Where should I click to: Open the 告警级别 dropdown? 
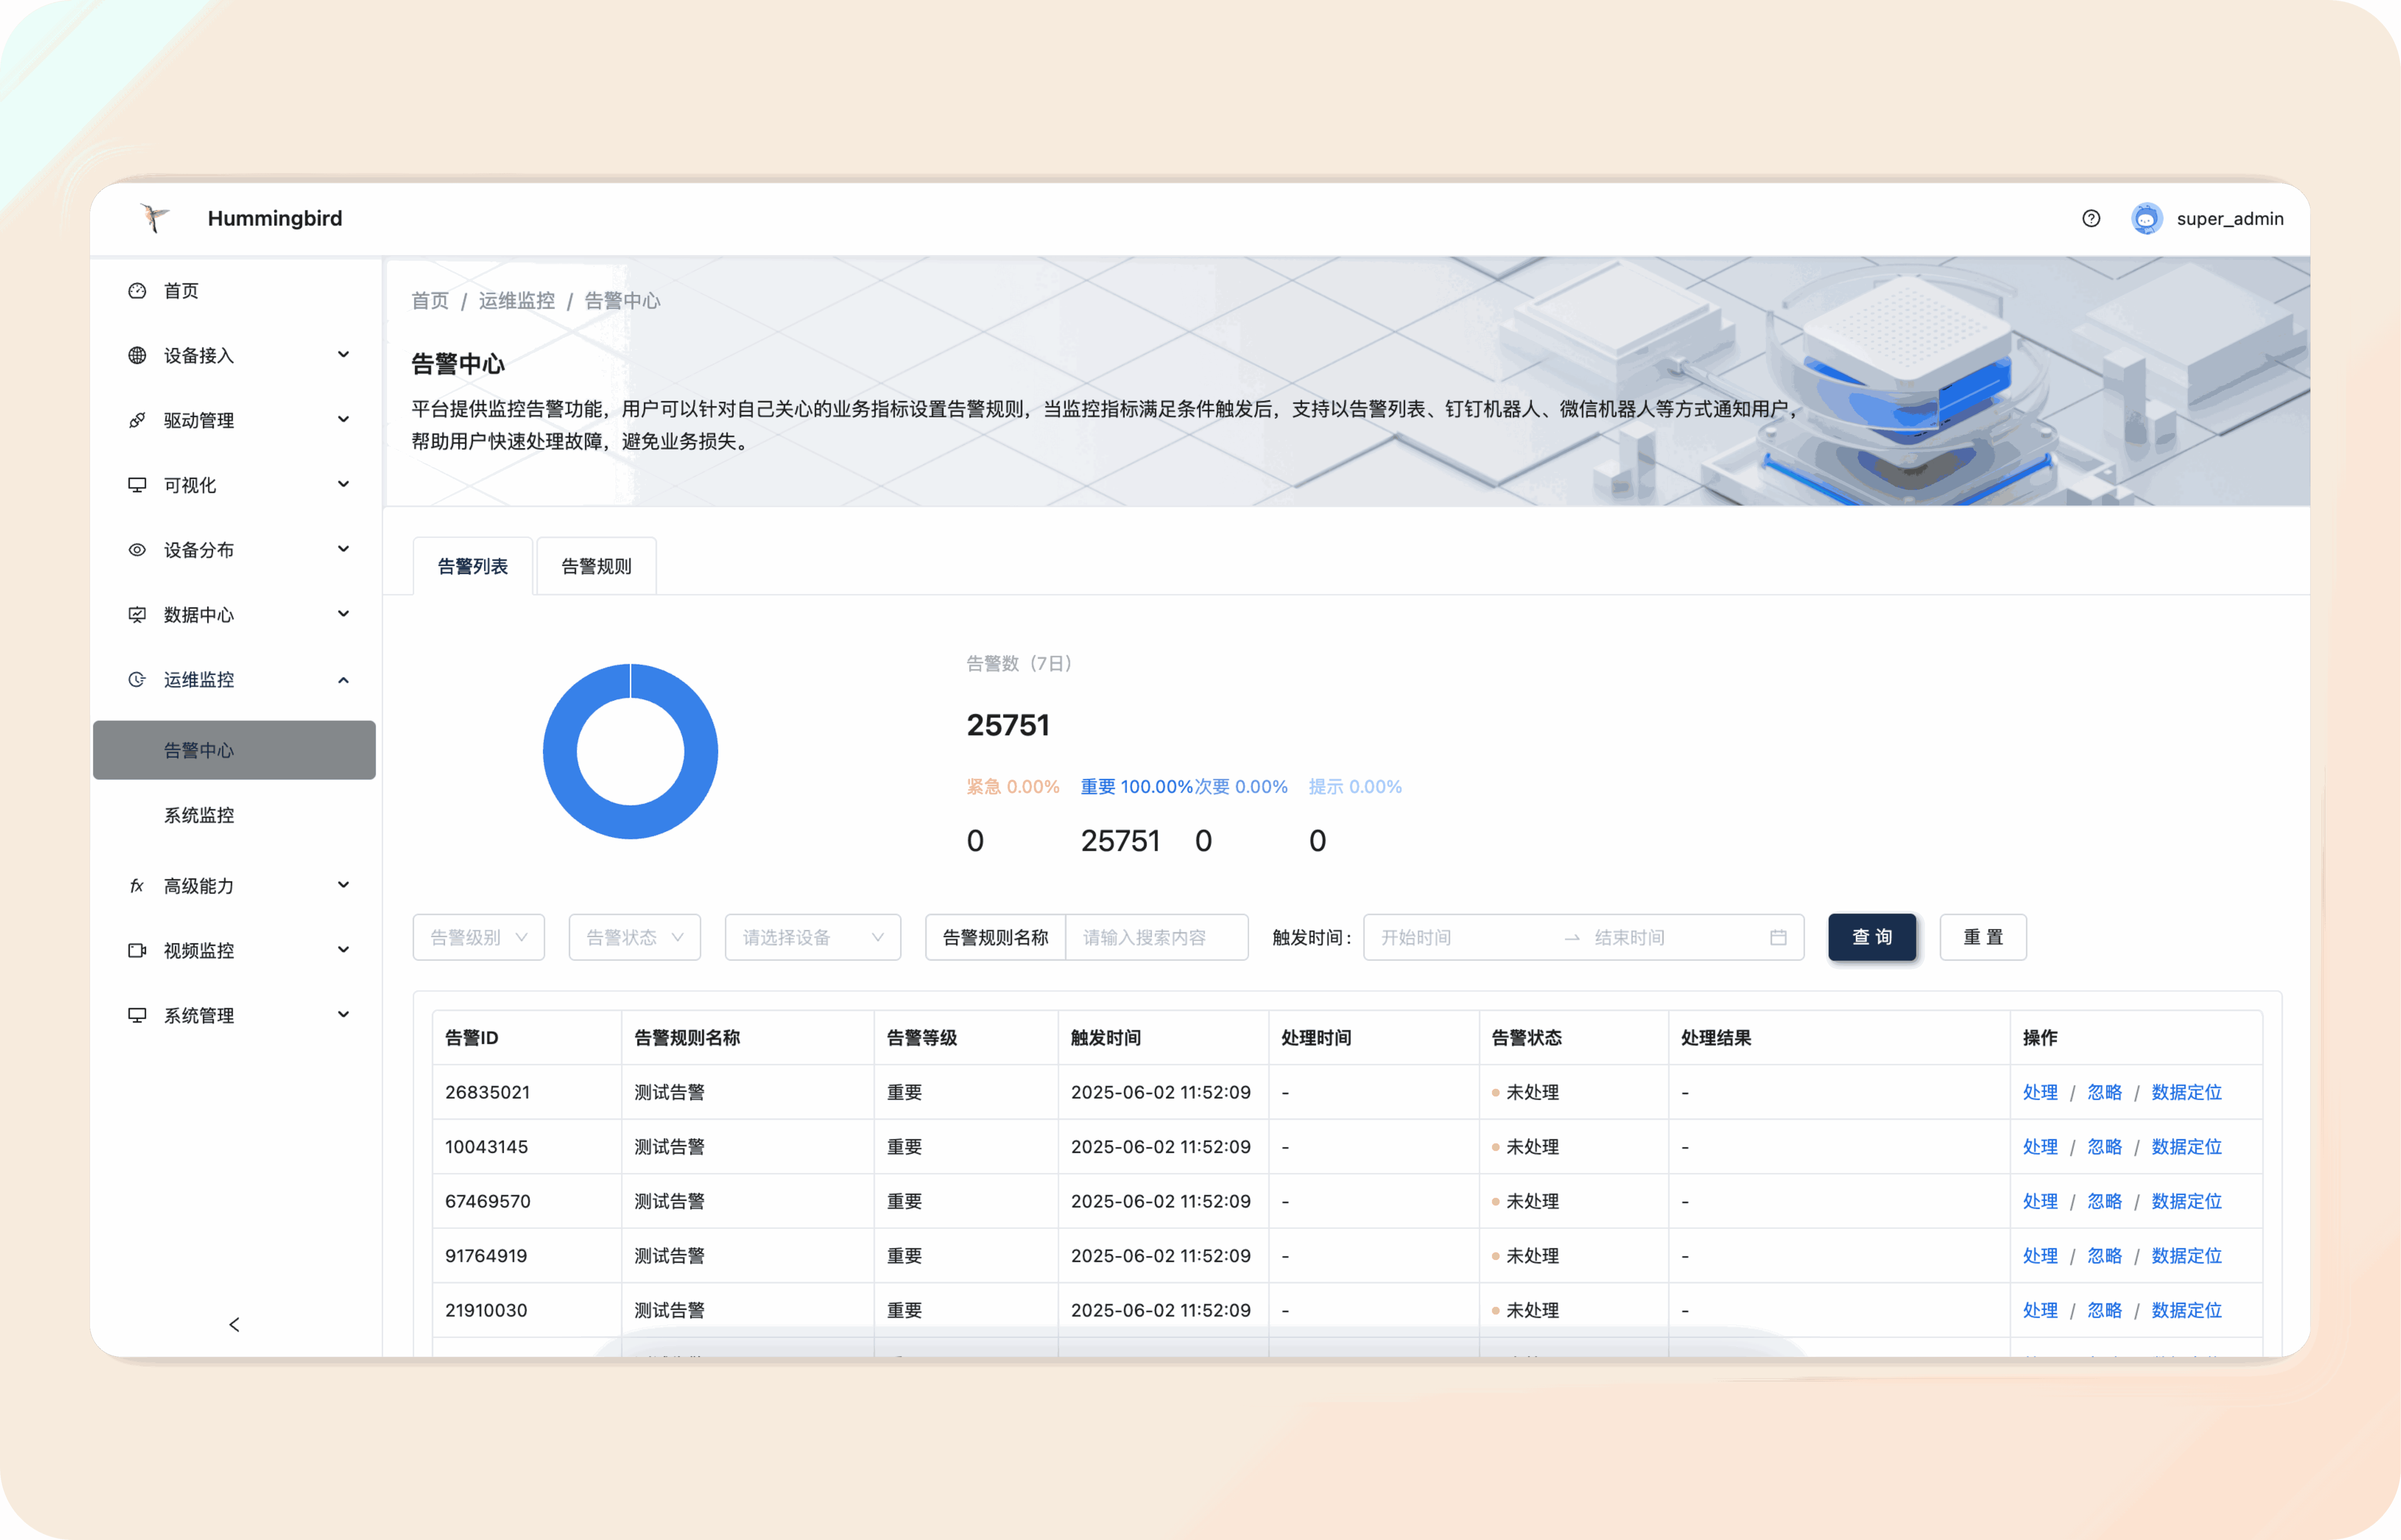coord(478,937)
